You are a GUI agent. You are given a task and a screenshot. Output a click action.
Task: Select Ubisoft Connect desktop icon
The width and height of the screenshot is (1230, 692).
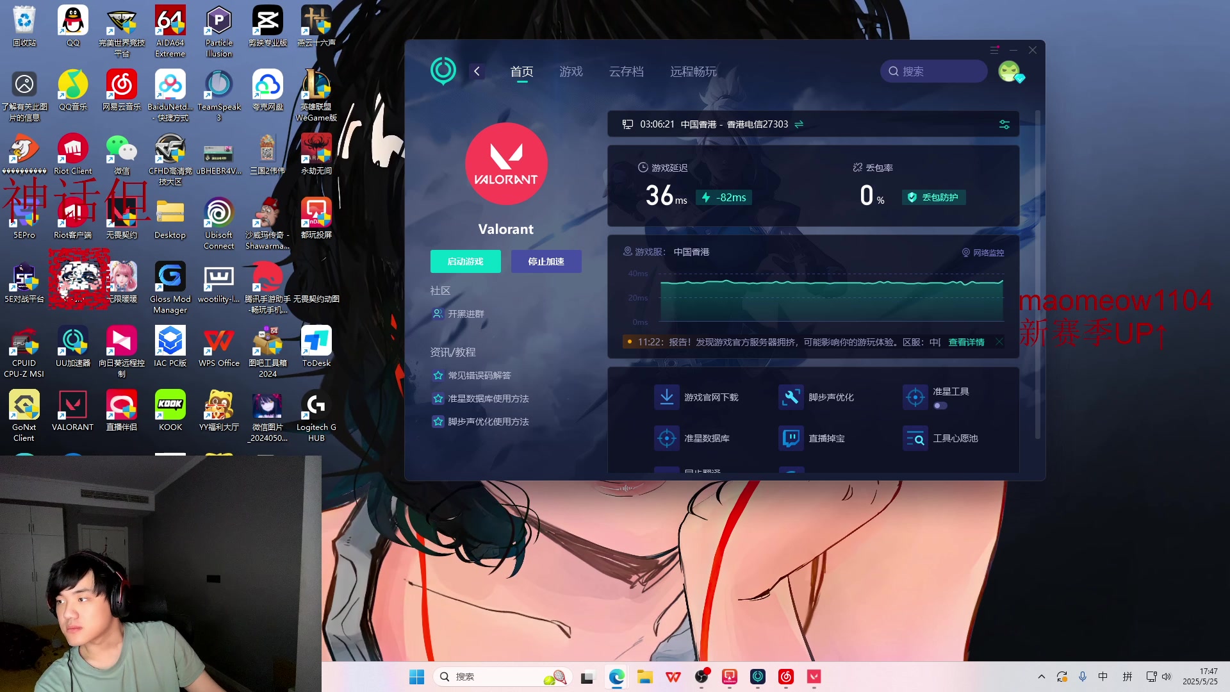[x=219, y=224]
